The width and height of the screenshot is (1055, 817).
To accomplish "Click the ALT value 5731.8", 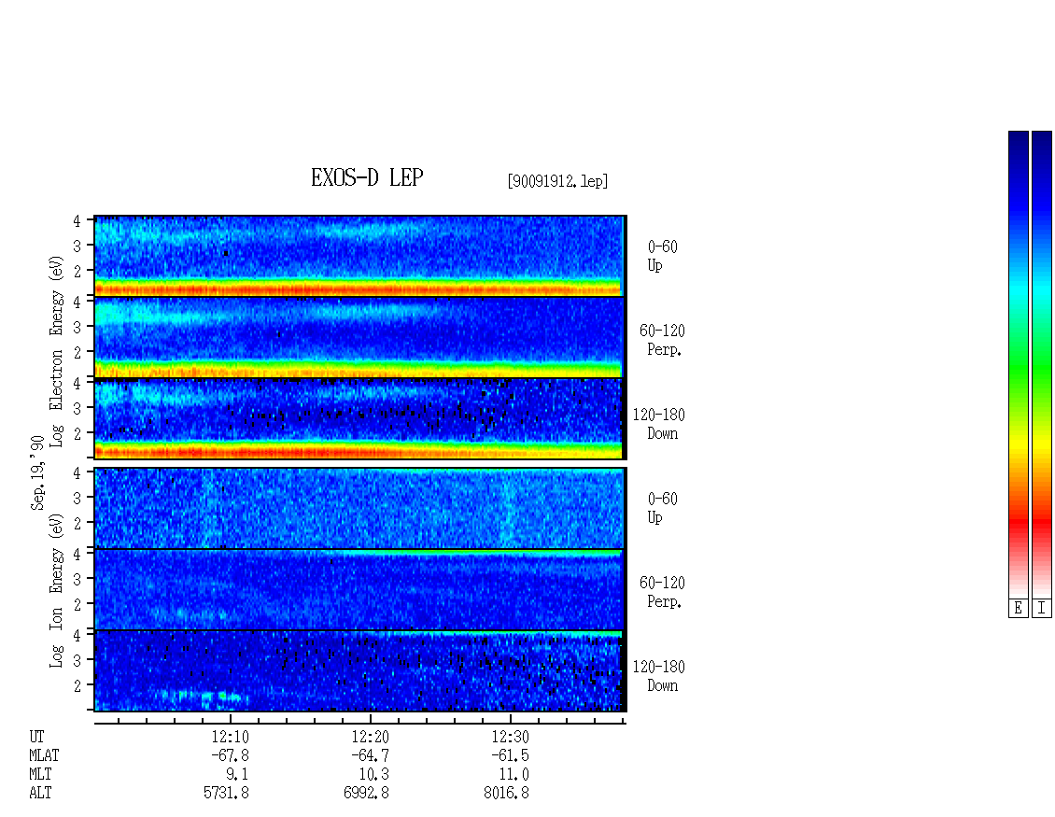I will pyautogui.click(x=226, y=793).
